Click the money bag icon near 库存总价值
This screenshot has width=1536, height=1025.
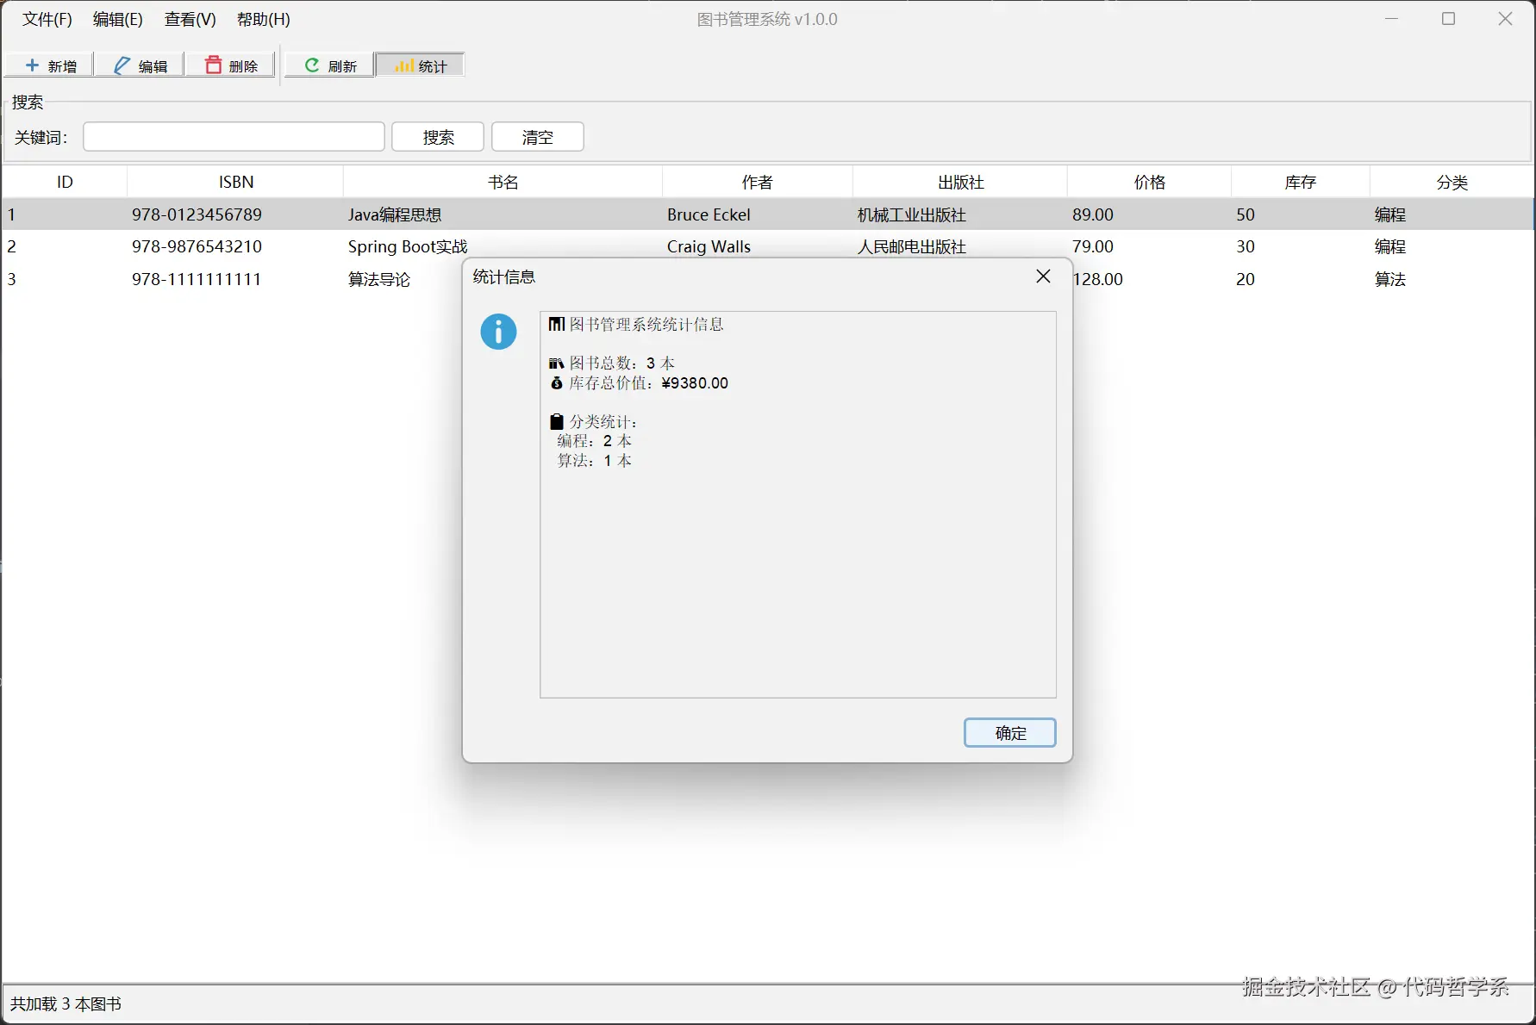(x=556, y=383)
